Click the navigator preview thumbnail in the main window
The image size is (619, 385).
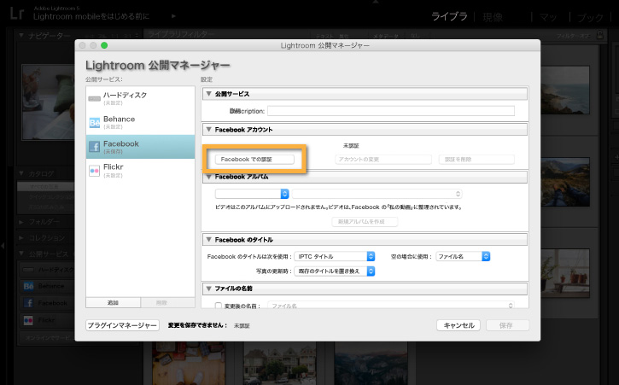coord(48,102)
